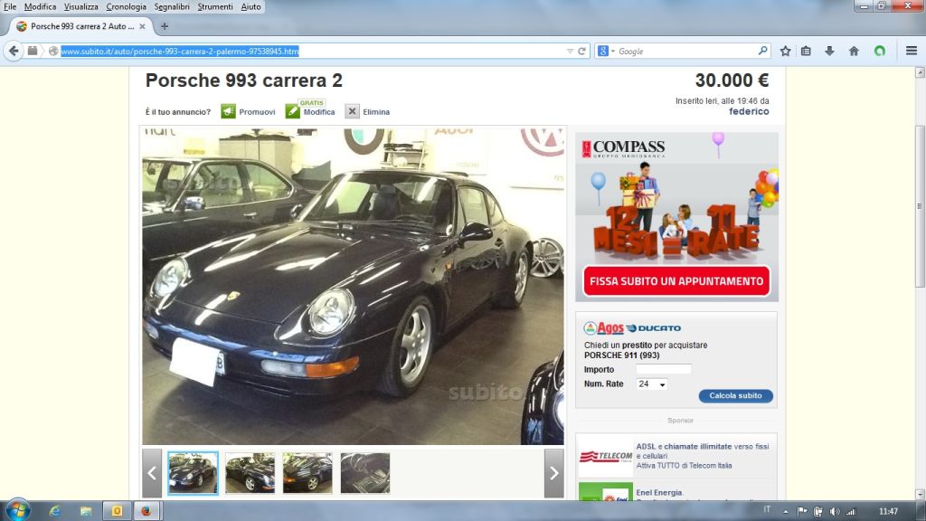Click the Compass logo in ad

click(624, 148)
